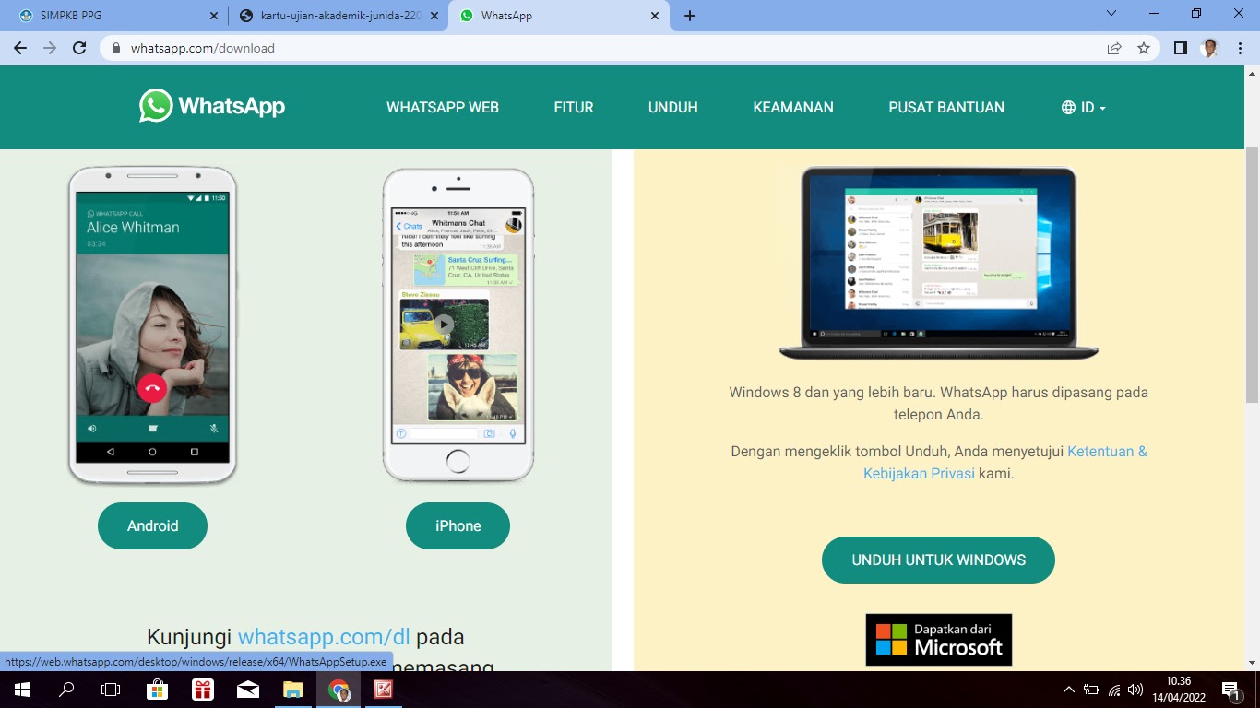Click the Android phone image
1260x708 pixels.
(x=152, y=325)
